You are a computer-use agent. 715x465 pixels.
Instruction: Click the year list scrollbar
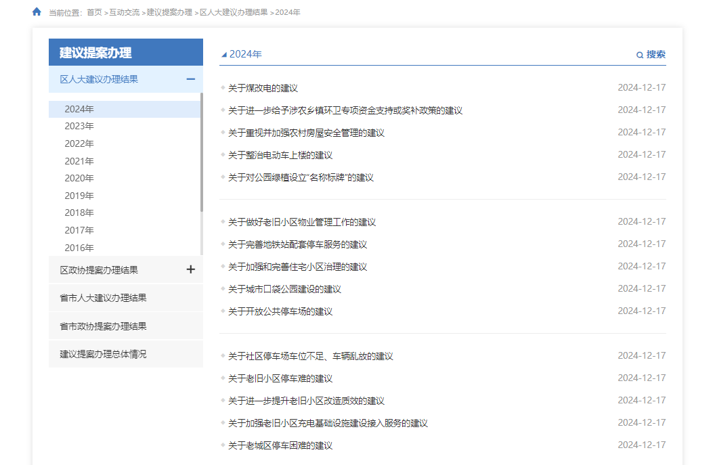(201, 152)
